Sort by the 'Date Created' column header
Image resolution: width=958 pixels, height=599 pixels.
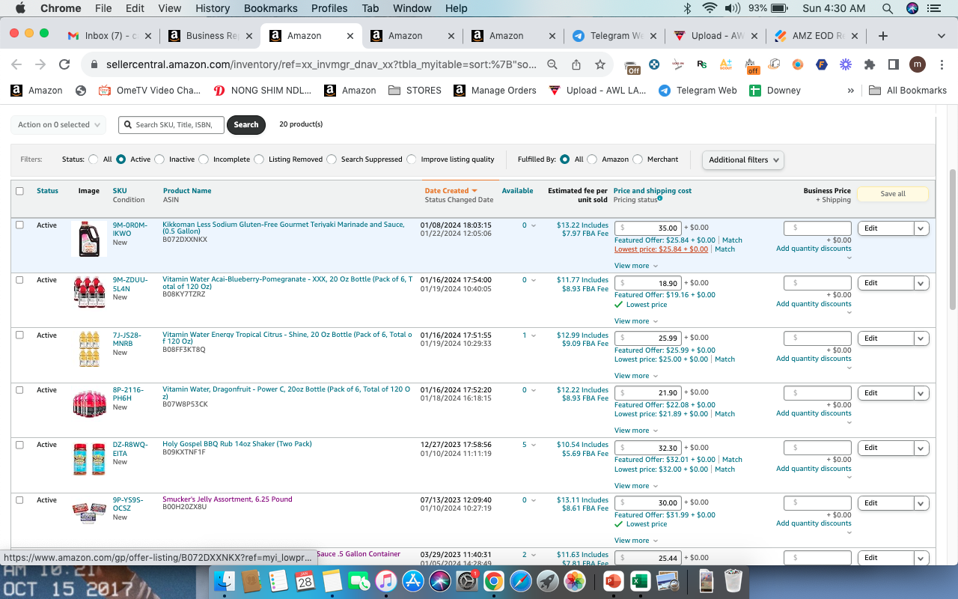451,191
